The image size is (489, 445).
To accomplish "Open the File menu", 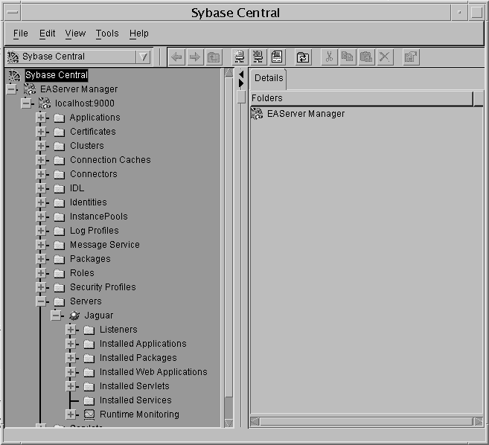I will pos(20,33).
